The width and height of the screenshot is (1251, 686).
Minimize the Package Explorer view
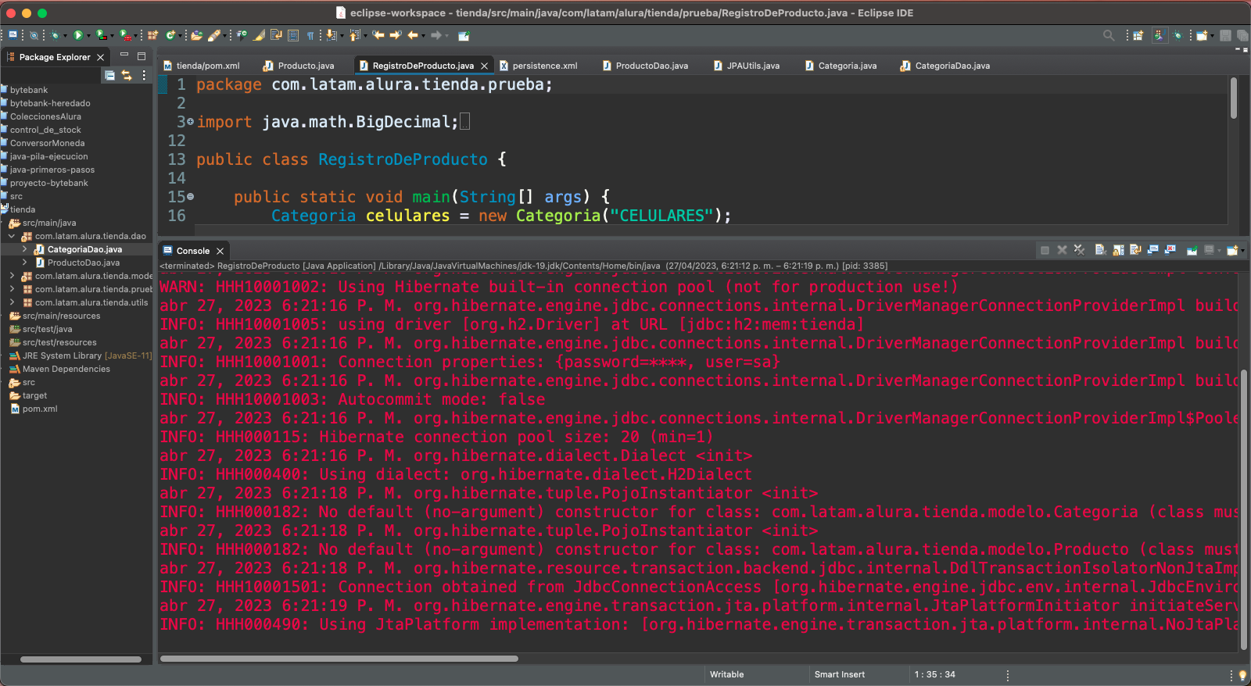(124, 55)
